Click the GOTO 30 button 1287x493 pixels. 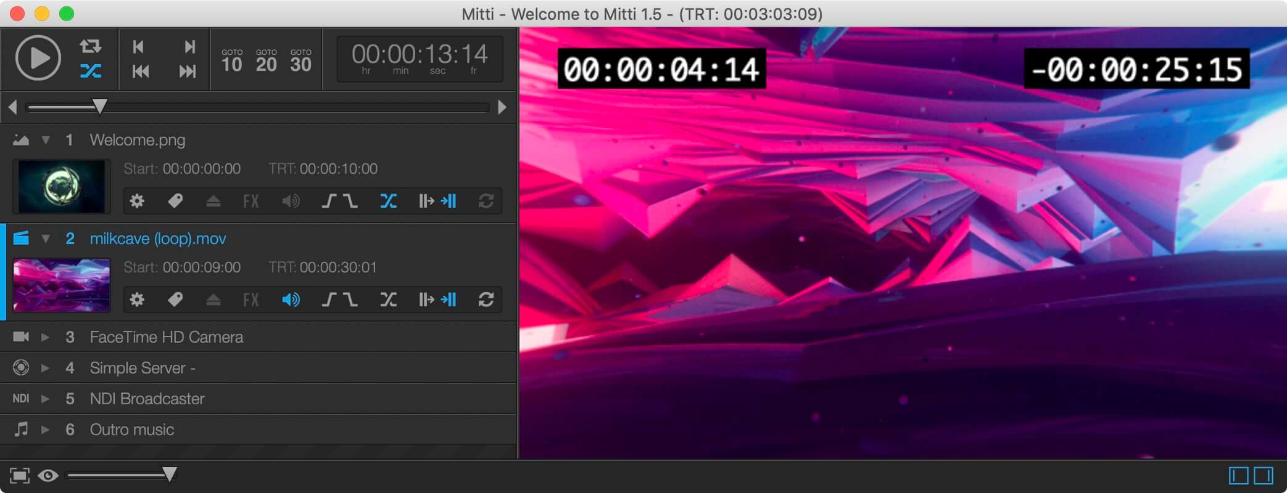(x=300, y=60)
